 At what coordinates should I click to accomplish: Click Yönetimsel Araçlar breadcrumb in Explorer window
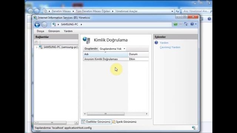[126, 11]
